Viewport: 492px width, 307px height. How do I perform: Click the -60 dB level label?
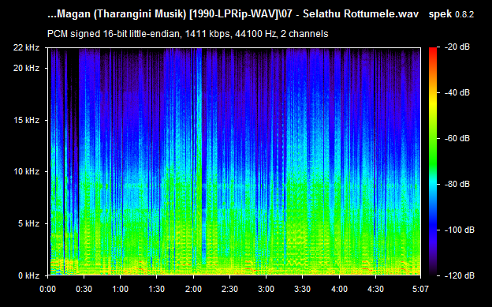pyautogui.click(x=457, y=138)
